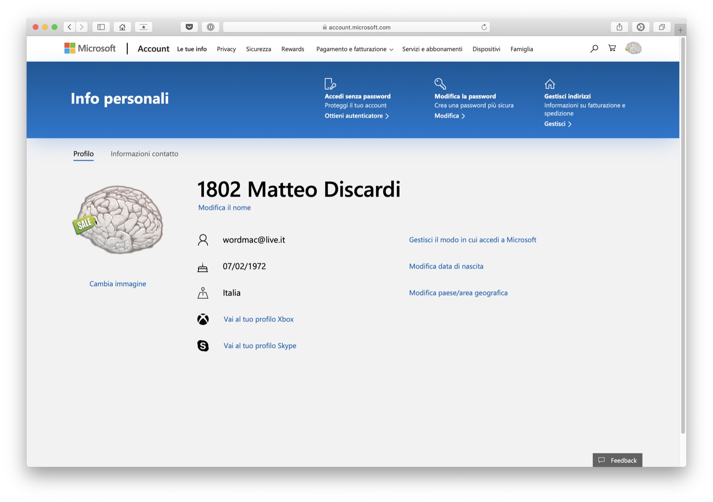Reload page with the refresh icon
This screenshot has width=713, height=502.
(x=484, y=27)
